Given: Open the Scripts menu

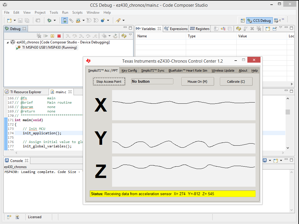Looking at the screenshot, I should [x=77, y=13].
